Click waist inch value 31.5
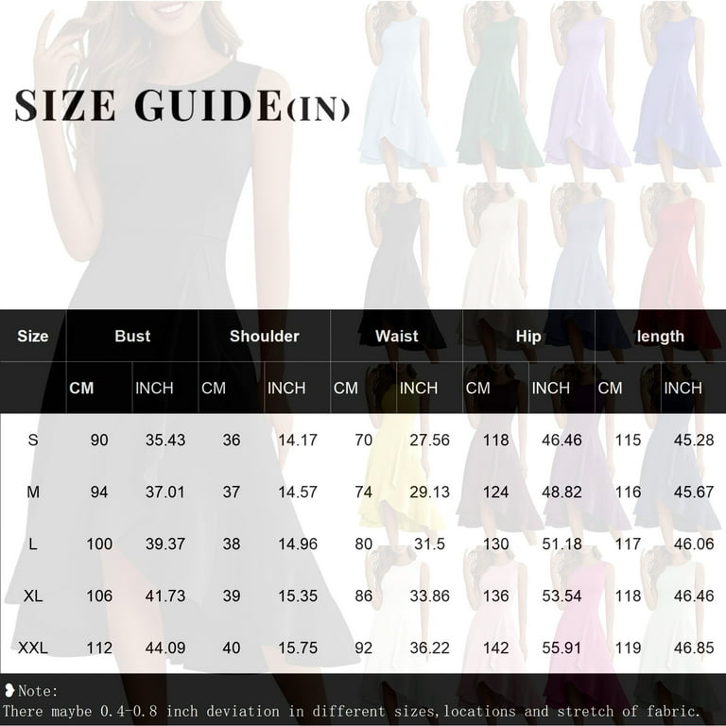726x726 pixels. click(430, 544)
